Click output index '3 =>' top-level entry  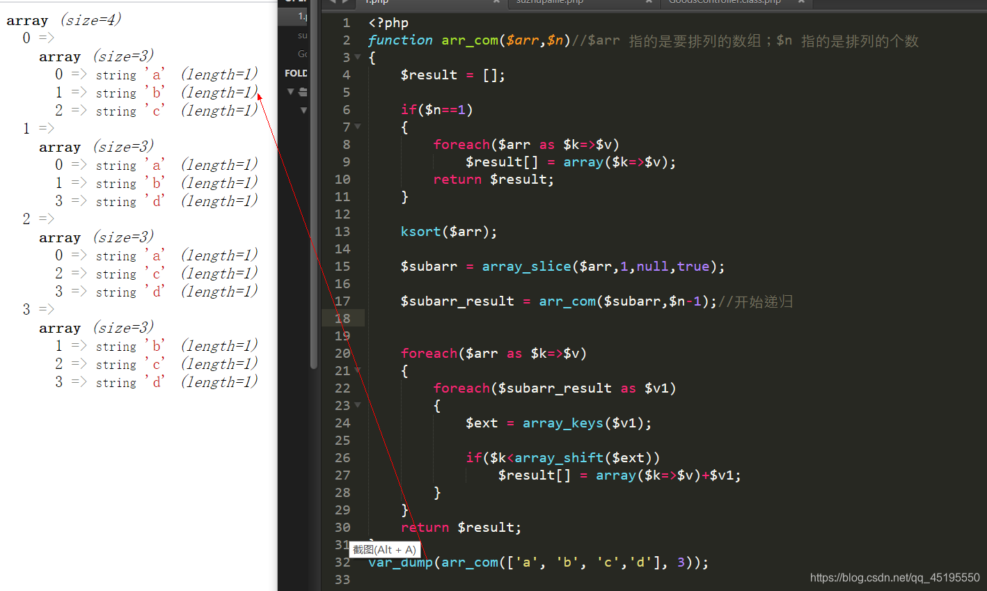coord(38,309)
